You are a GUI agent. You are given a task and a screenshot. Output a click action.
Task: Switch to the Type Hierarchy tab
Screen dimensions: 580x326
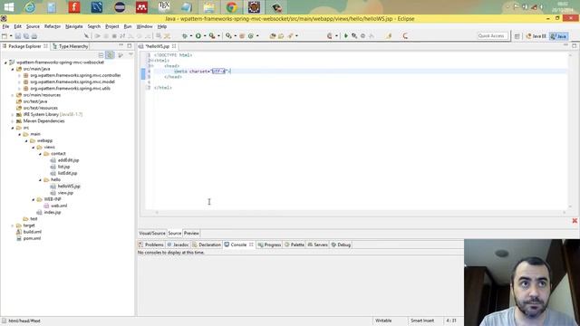tap(71, 46)
